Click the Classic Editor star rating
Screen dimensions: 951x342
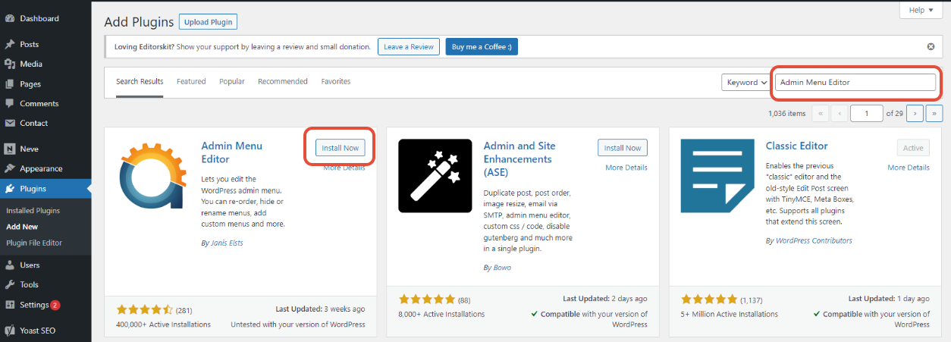click(708, 299)
